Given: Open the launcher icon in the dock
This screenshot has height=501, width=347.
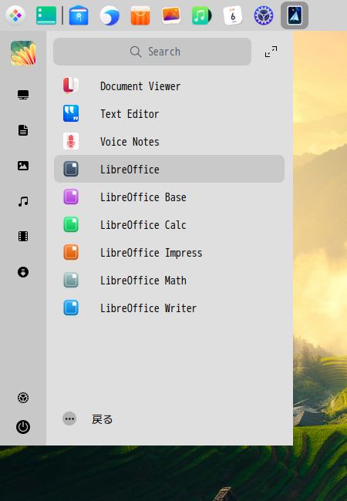Looking at the screenshot, I should click(x=15, y=15).
